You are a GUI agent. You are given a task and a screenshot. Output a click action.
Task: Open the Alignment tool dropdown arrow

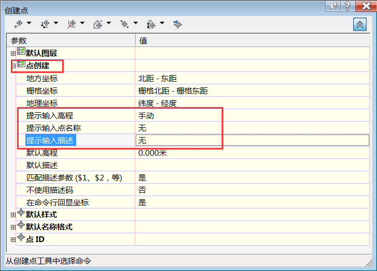click(82, 23)
